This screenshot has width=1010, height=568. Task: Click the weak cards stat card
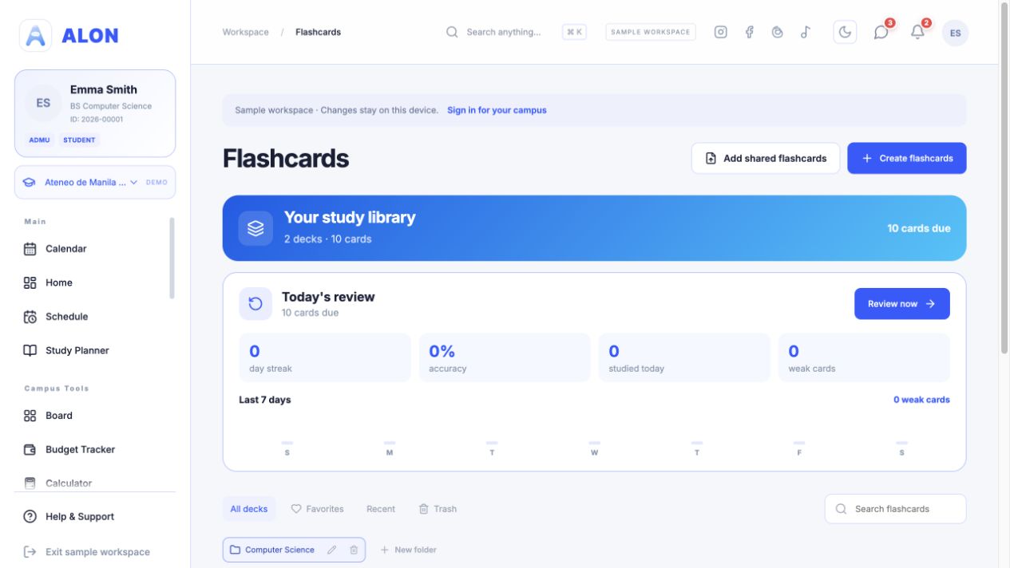click(864, 357)
